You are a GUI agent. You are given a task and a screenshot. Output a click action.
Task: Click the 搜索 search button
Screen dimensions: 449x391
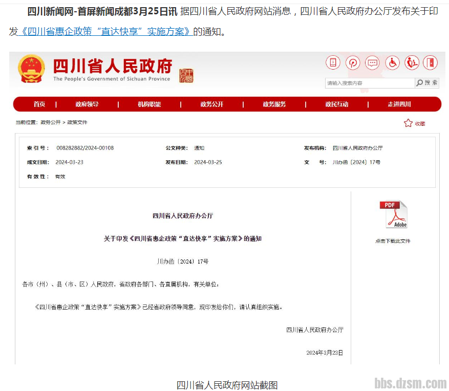(x=427, y=83)
